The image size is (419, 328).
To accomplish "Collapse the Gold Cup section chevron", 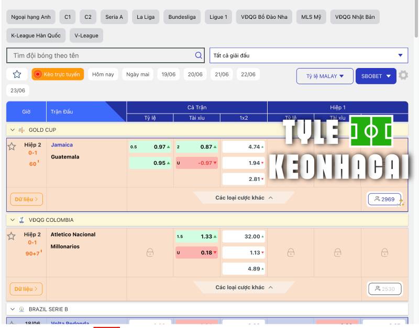I will coord(12,130).
